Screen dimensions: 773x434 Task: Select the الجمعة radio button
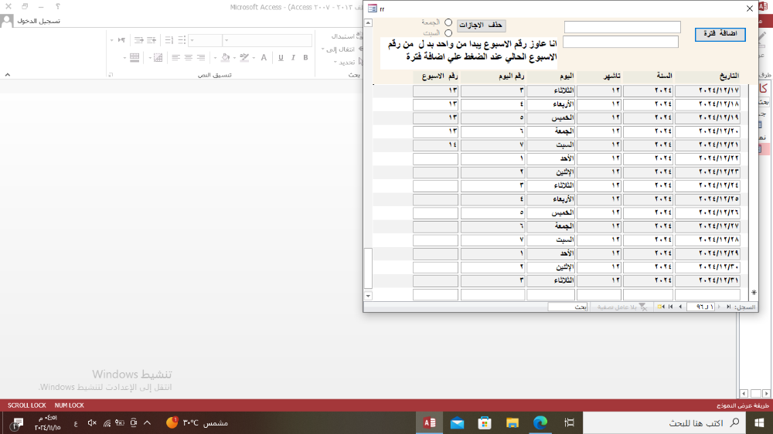click(448, 22)
